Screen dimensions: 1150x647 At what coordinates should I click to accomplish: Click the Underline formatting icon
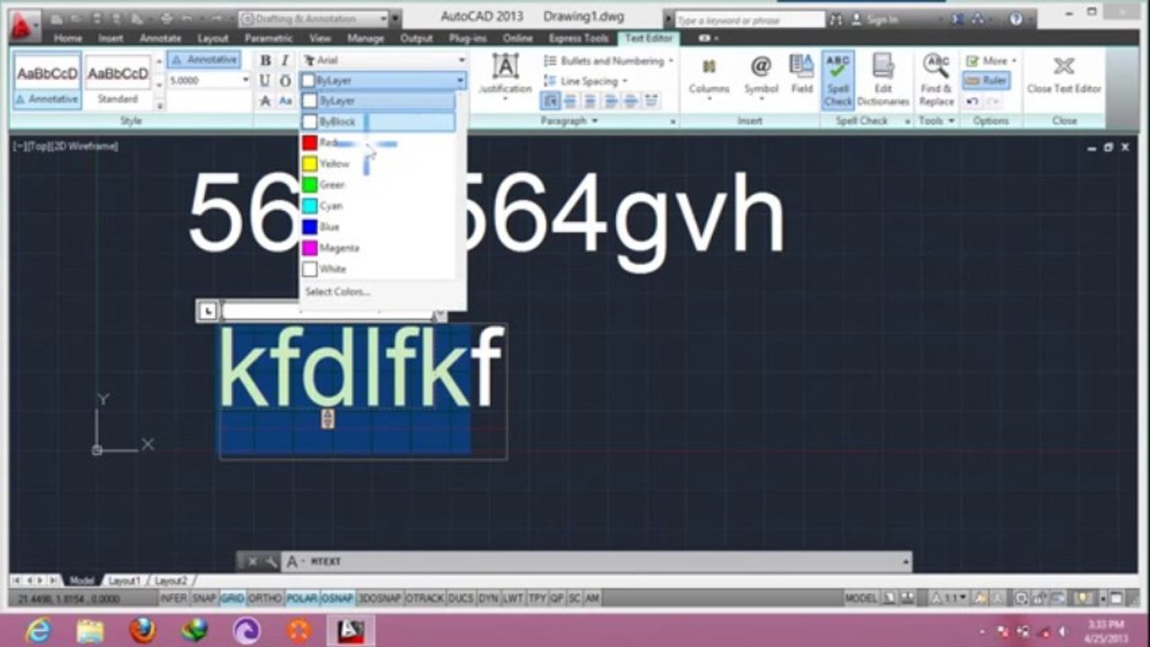(265, 81)
